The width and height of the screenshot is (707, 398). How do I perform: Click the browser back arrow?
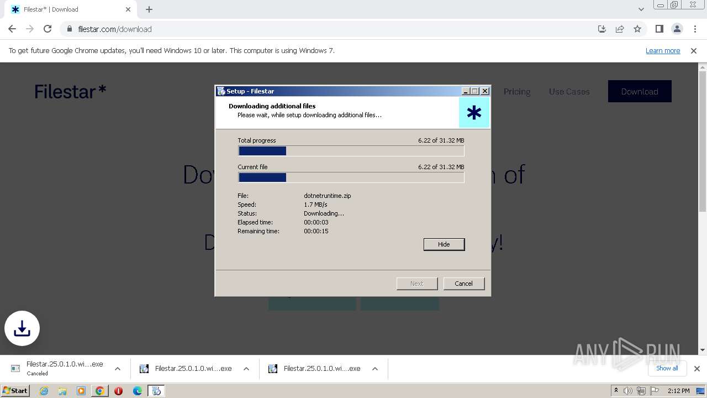pyautogui.click(x=12, y=29)
